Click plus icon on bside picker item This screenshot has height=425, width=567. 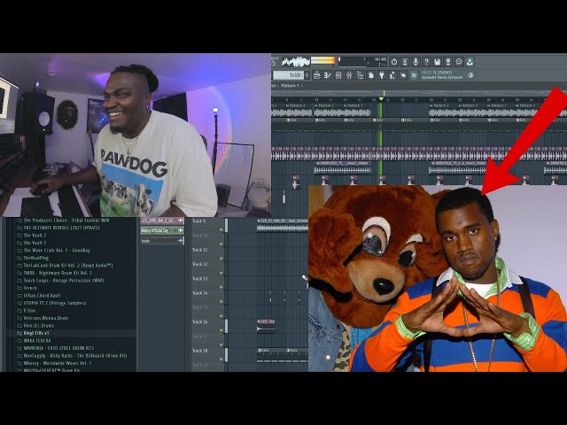[180, 240]
